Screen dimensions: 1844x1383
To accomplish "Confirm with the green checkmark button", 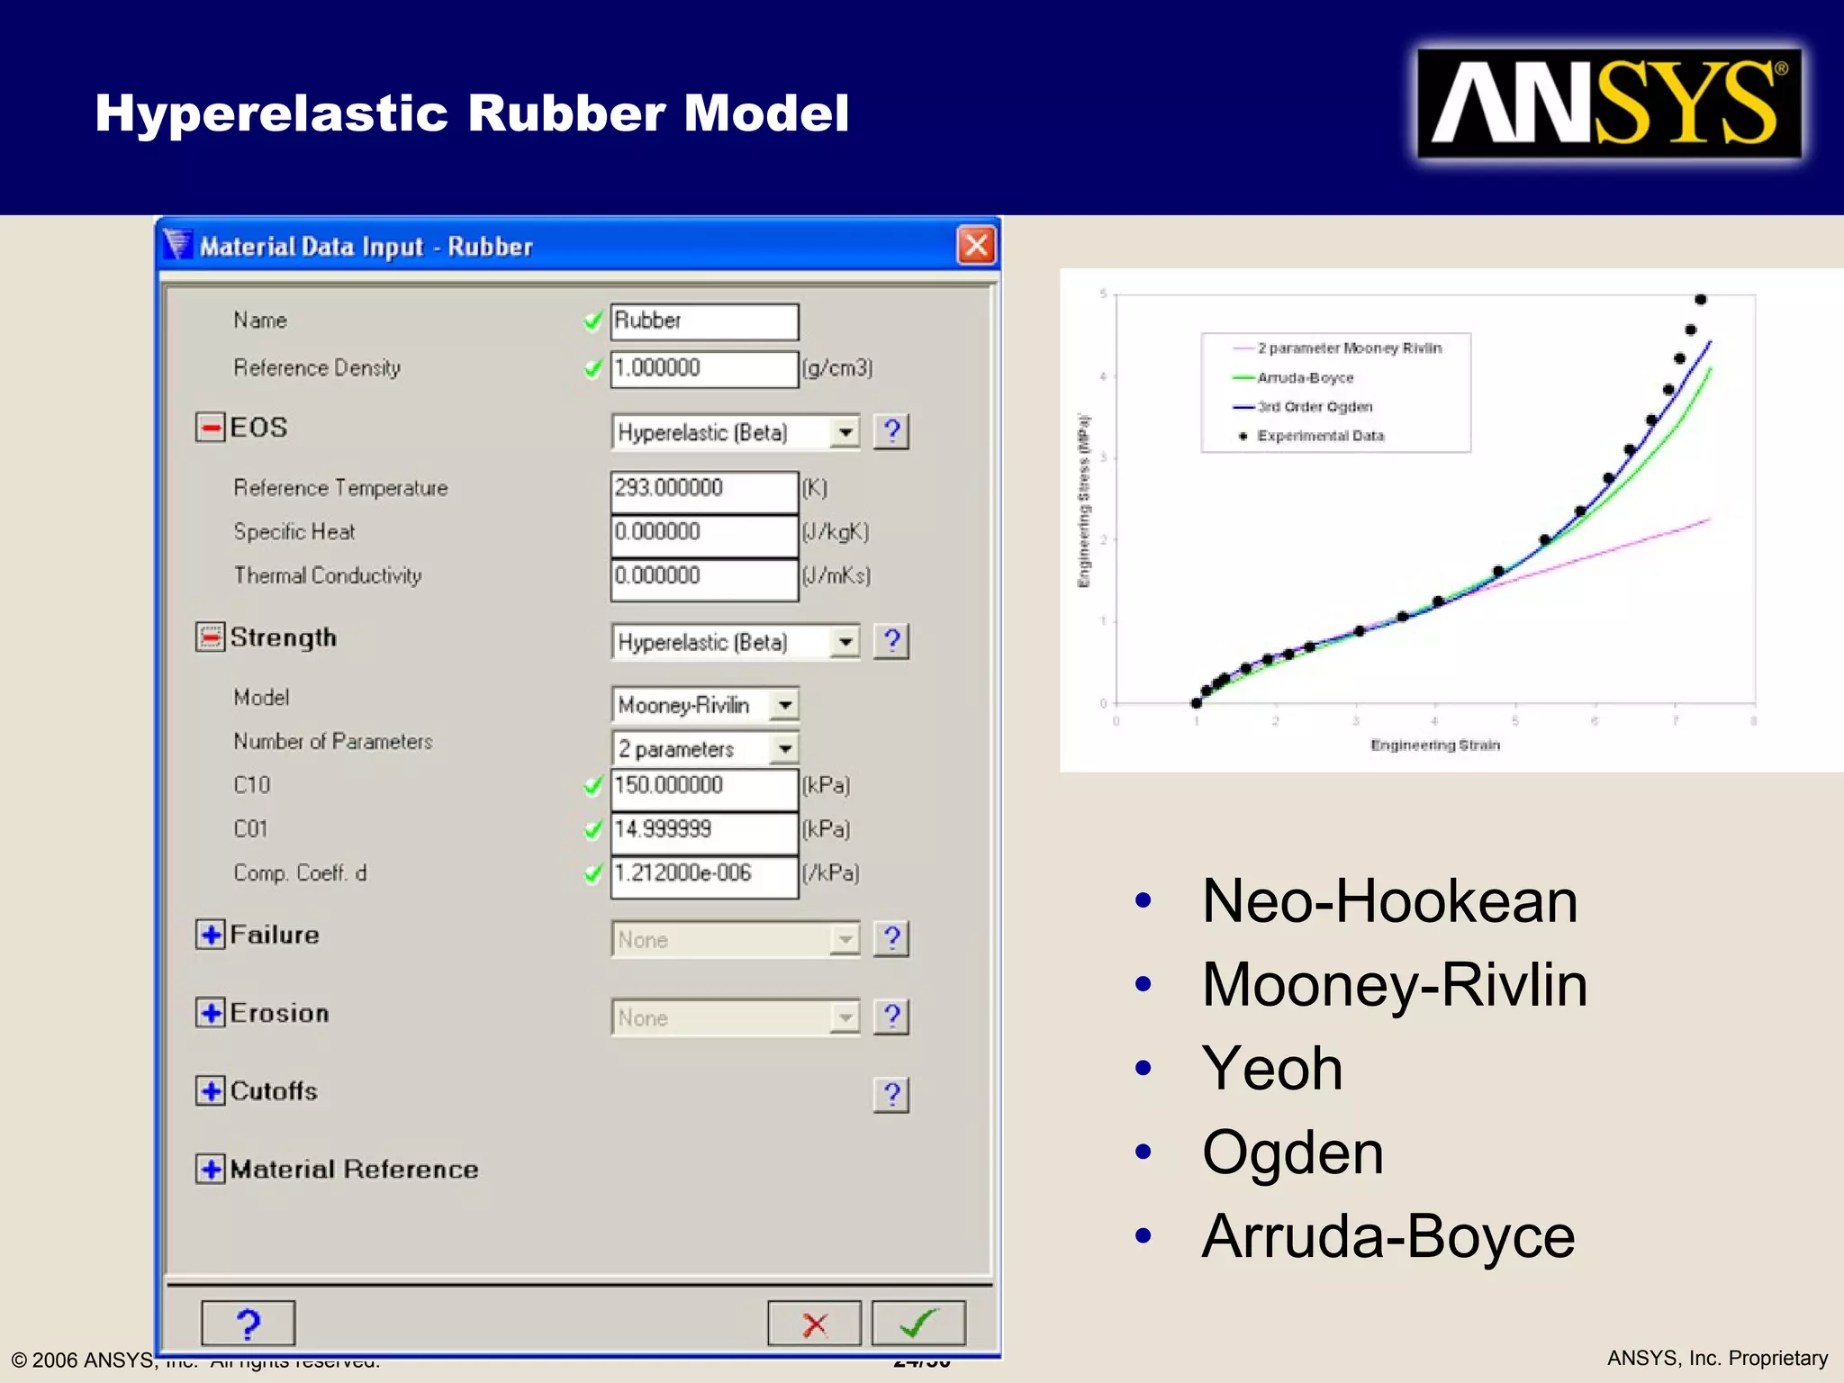I will coord(918,1324).
